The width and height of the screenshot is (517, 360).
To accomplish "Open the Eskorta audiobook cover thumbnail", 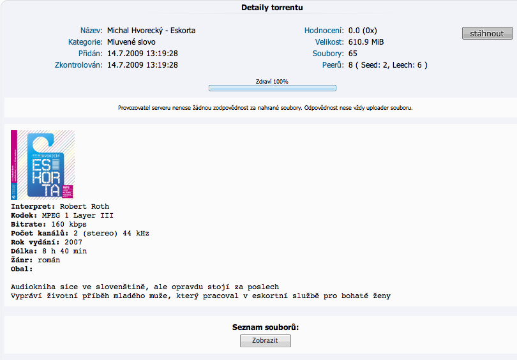I will tap(43, 165).
